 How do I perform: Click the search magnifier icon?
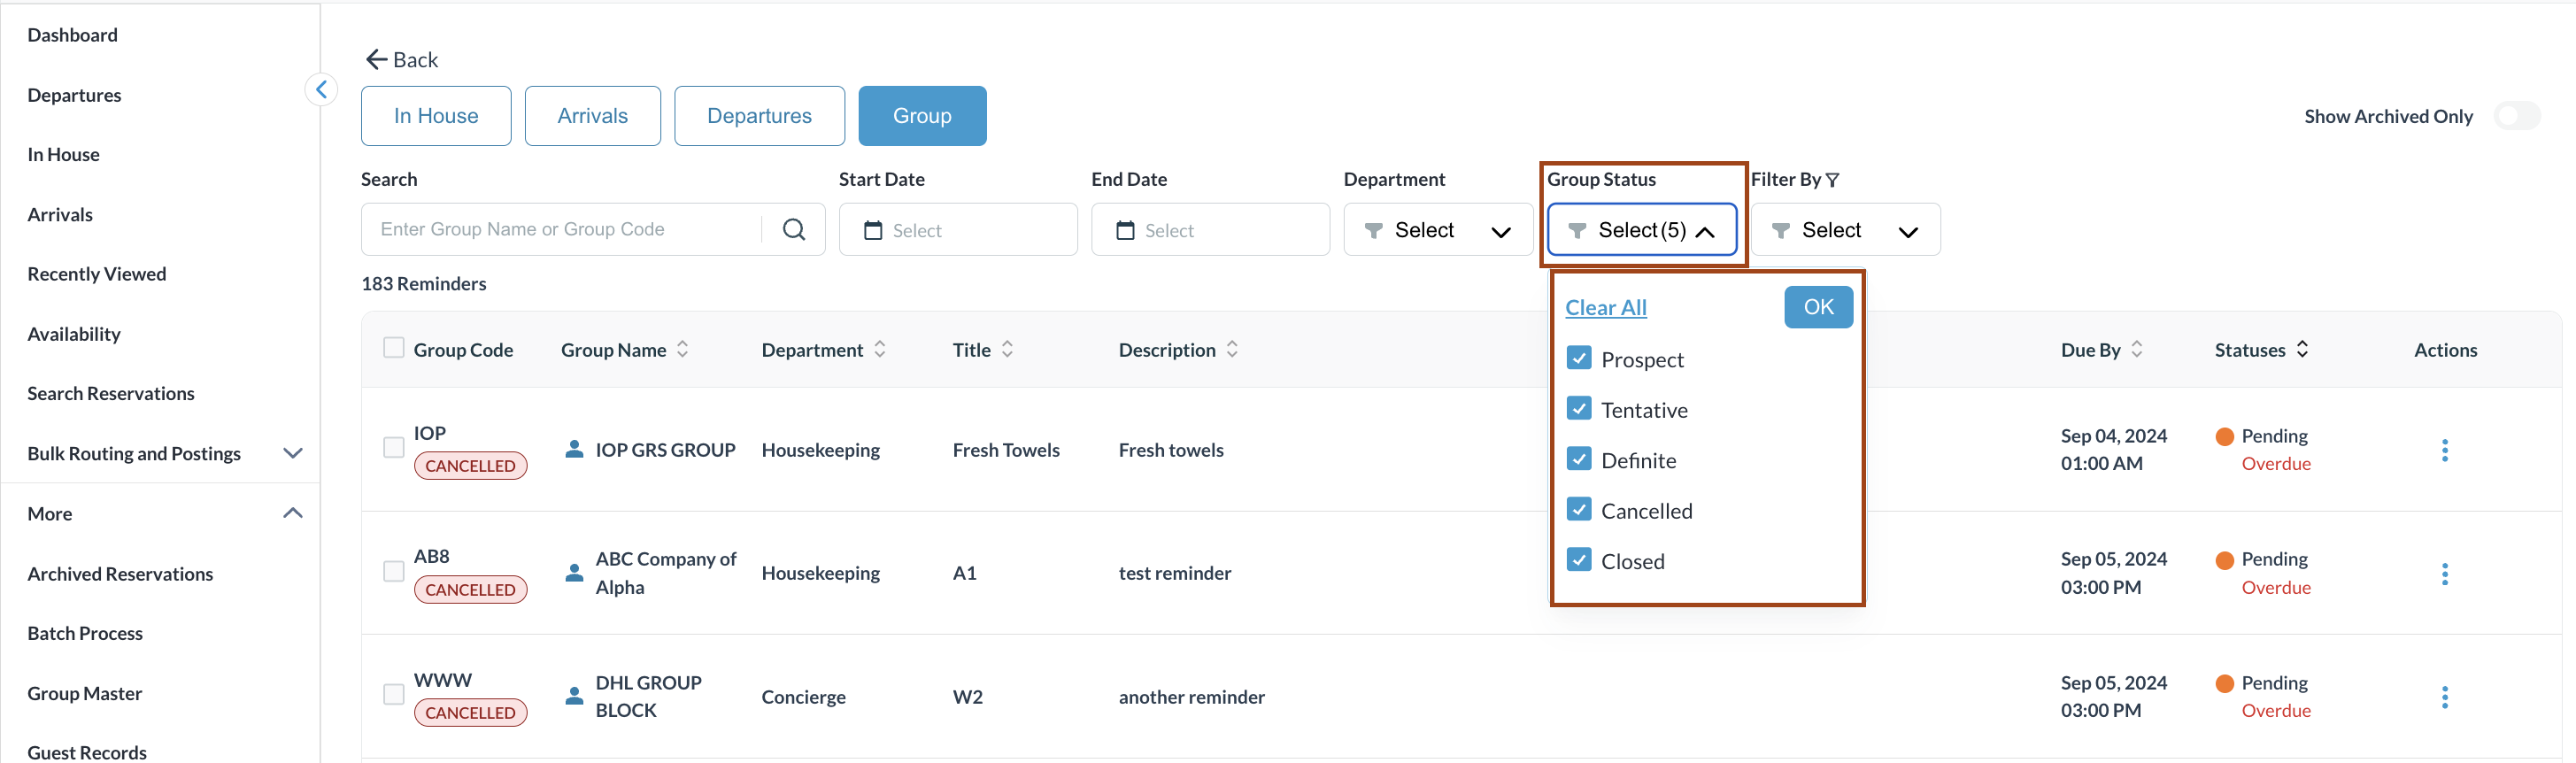point(794,230)
